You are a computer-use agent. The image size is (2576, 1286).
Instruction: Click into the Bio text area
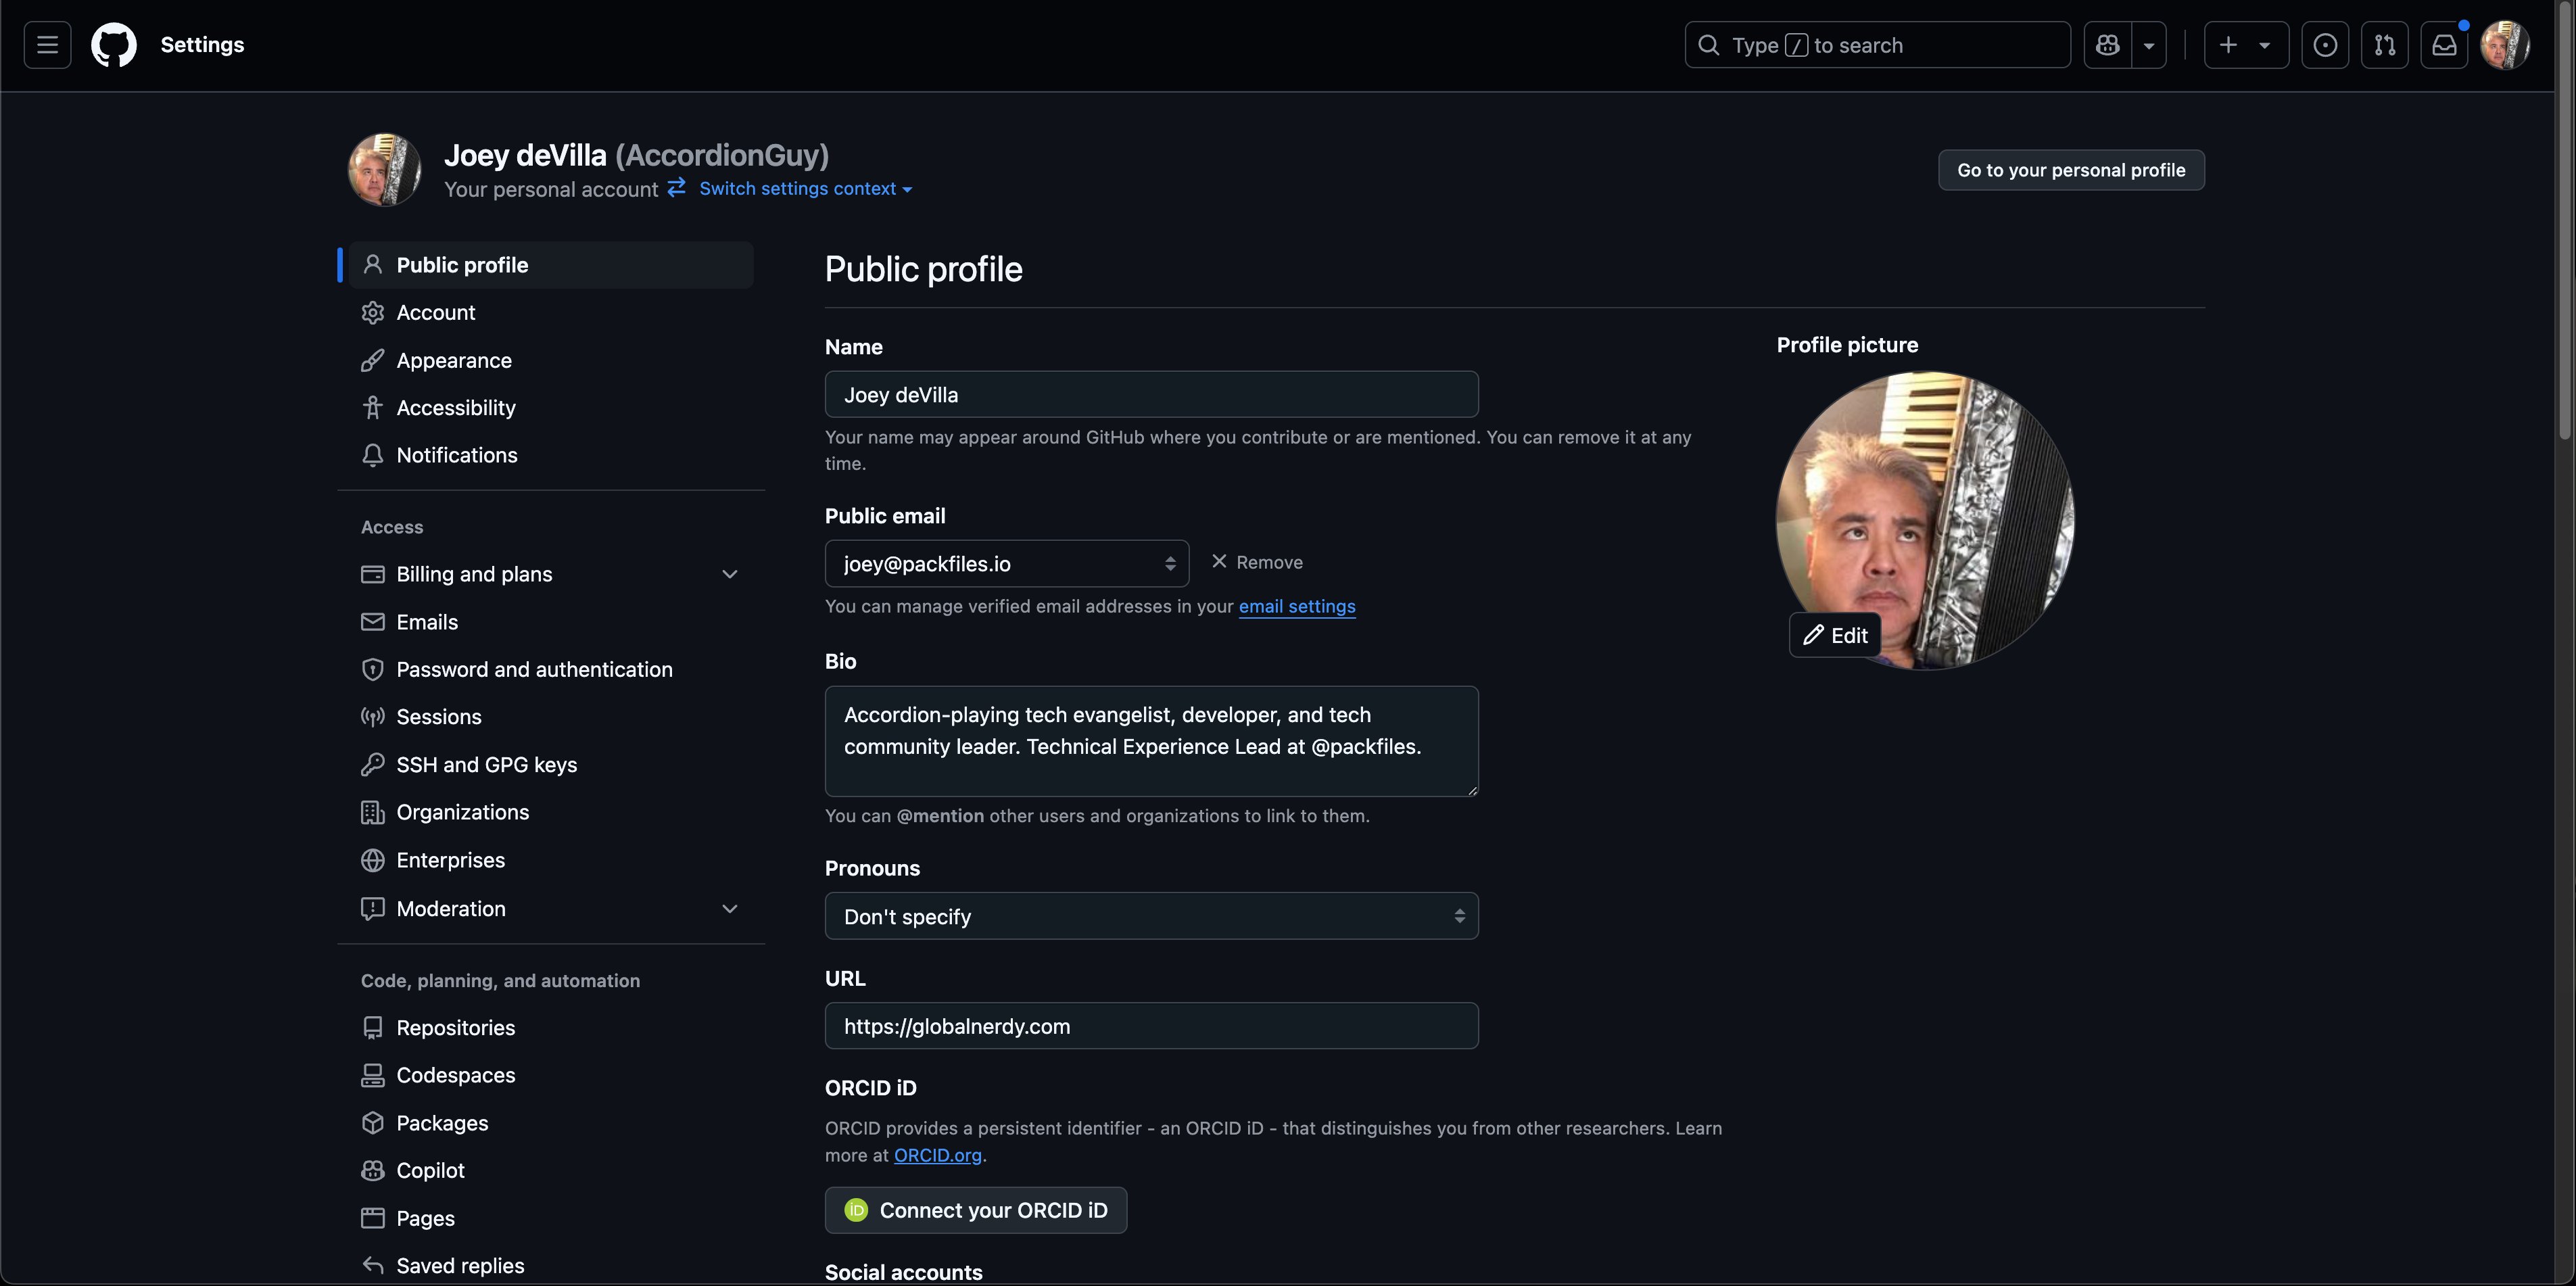[1151, 741]
